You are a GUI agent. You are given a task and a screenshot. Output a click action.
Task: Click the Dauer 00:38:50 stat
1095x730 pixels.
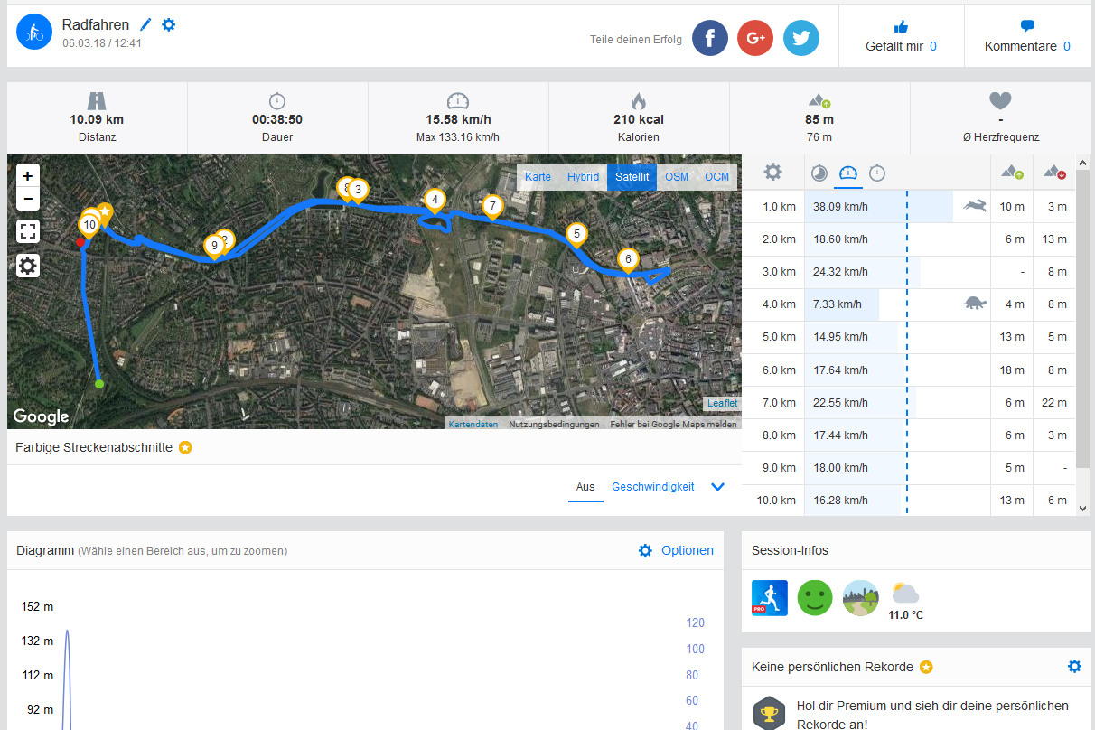coord(277,118)
